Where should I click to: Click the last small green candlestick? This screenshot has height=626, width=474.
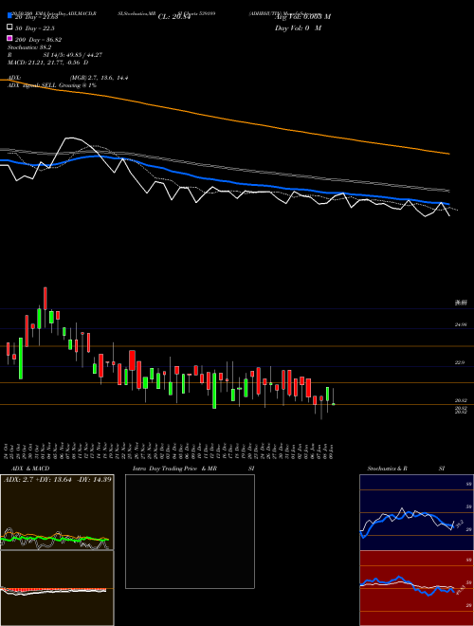click(333, 404)
